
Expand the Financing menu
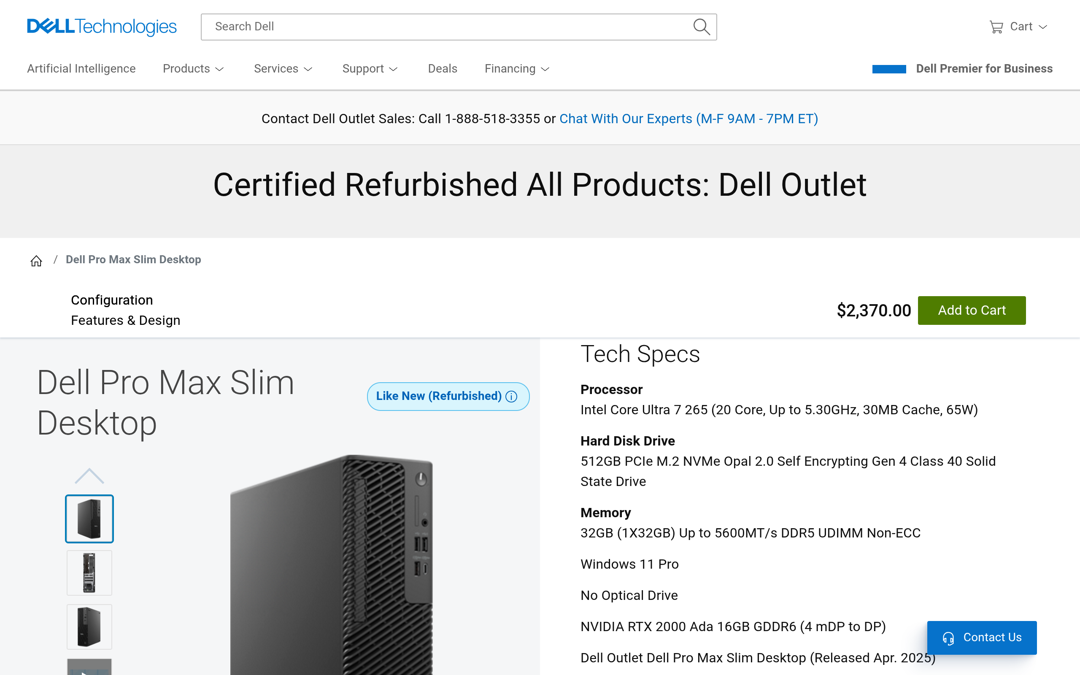click(517, 69)
